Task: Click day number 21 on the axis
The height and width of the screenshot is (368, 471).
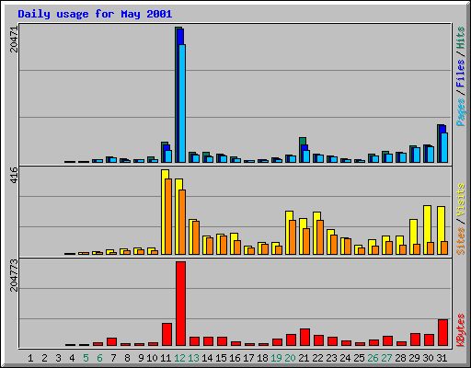Action: [x=304, y=358]
